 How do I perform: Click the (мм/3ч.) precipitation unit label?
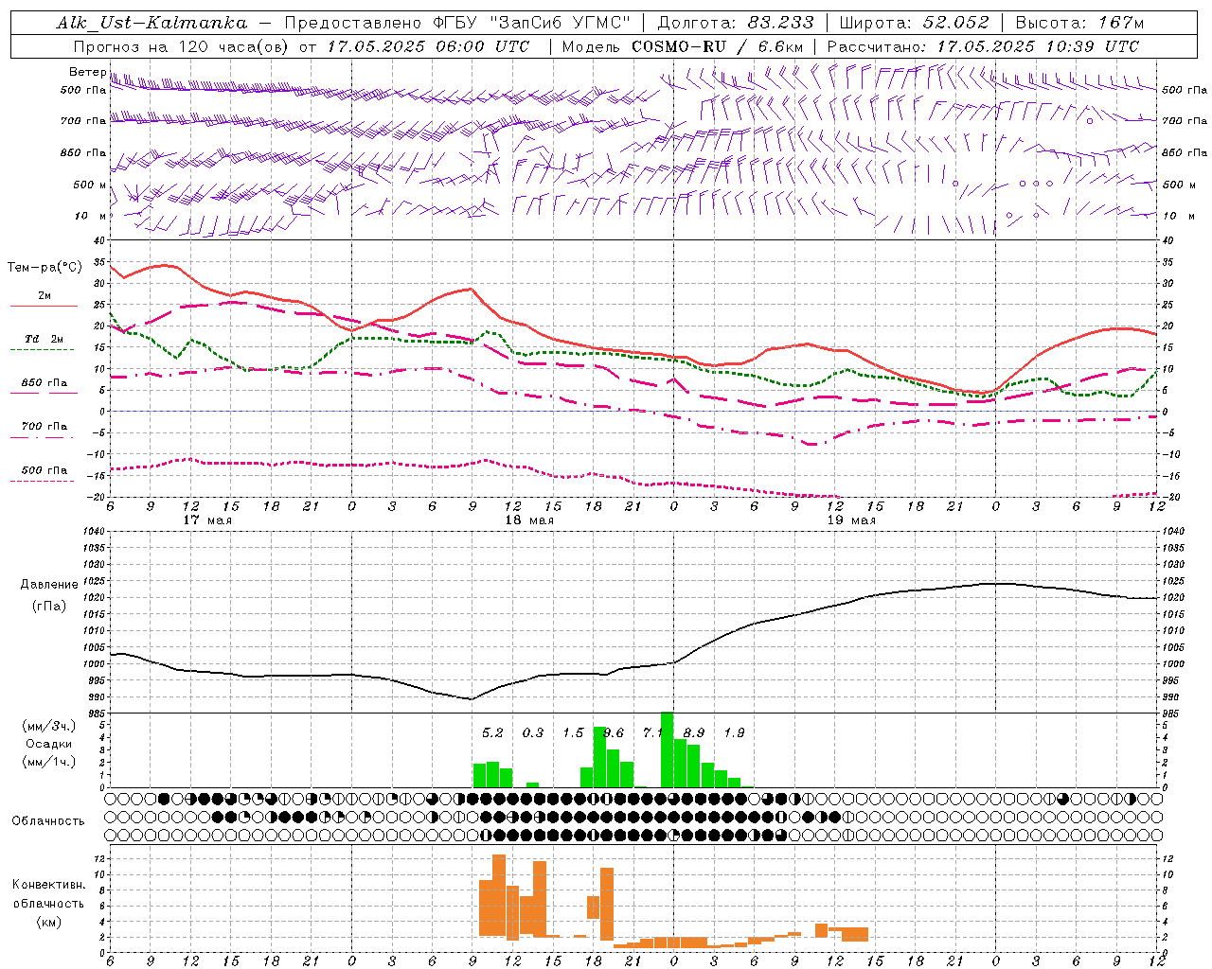49,727
